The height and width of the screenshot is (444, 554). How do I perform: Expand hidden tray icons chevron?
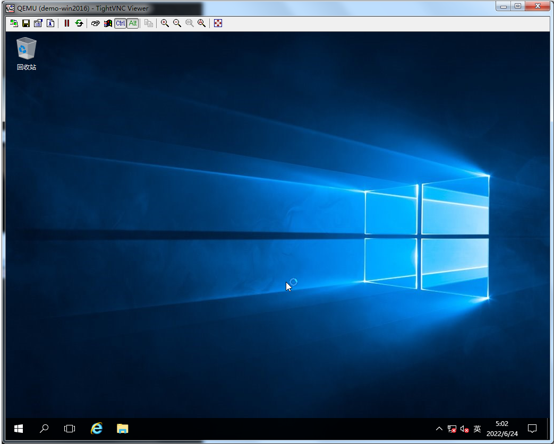[439, 429]
